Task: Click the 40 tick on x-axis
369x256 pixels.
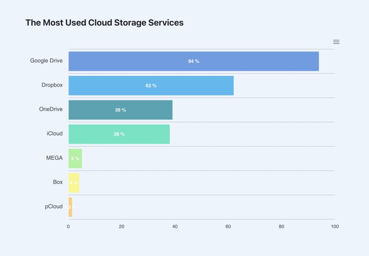Action: (x=175, y=227)
